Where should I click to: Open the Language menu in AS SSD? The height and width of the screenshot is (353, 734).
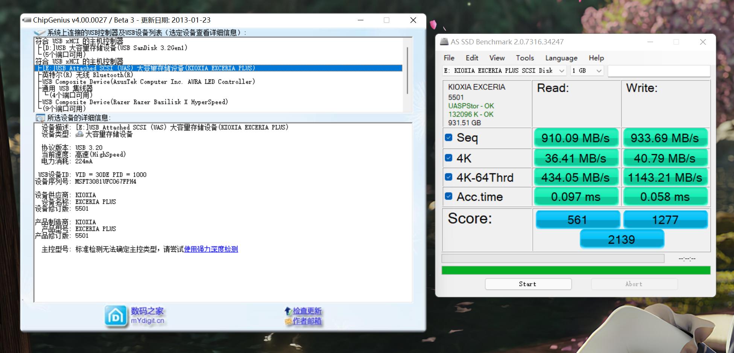tap(561, 58)
